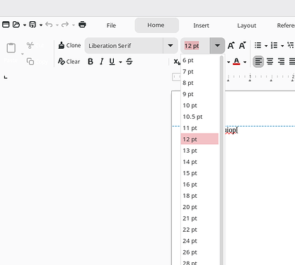Open the font color palette dropdown arrow
The height and width of the screenshot is (265, 295).
pyautogui.click(x=245, y=62)
